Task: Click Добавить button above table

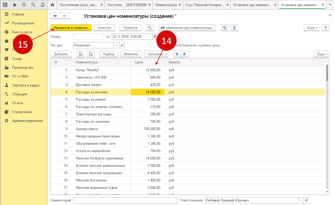Action: click(x=61, y=54)
